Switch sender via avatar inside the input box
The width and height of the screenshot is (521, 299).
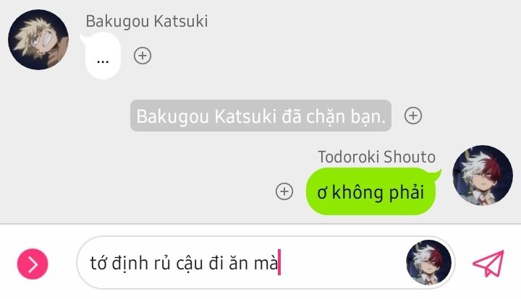point(428,262)
